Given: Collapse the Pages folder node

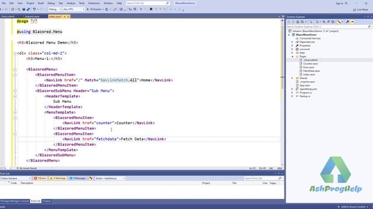Looking at the screenshot, I should click(293, 57).
